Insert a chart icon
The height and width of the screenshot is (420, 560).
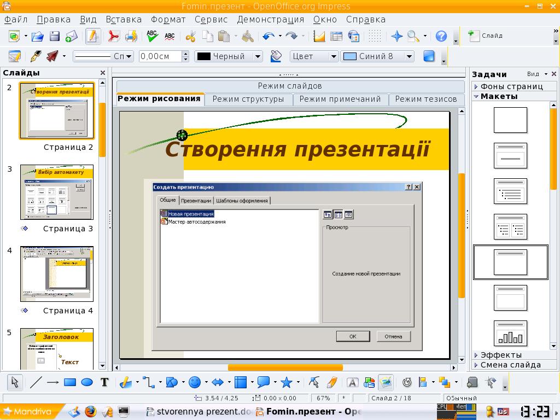tap(319, 36)
